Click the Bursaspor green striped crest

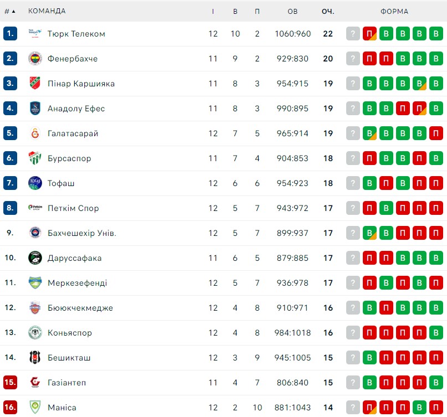(35, 158)
